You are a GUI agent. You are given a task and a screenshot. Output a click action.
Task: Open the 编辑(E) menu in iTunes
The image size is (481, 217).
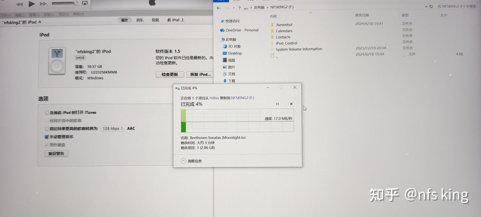pos(20,15)
